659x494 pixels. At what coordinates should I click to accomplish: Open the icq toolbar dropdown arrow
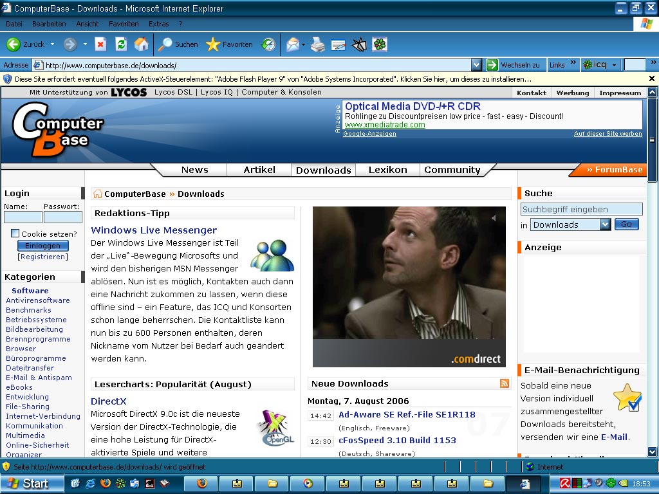[614, 65]
